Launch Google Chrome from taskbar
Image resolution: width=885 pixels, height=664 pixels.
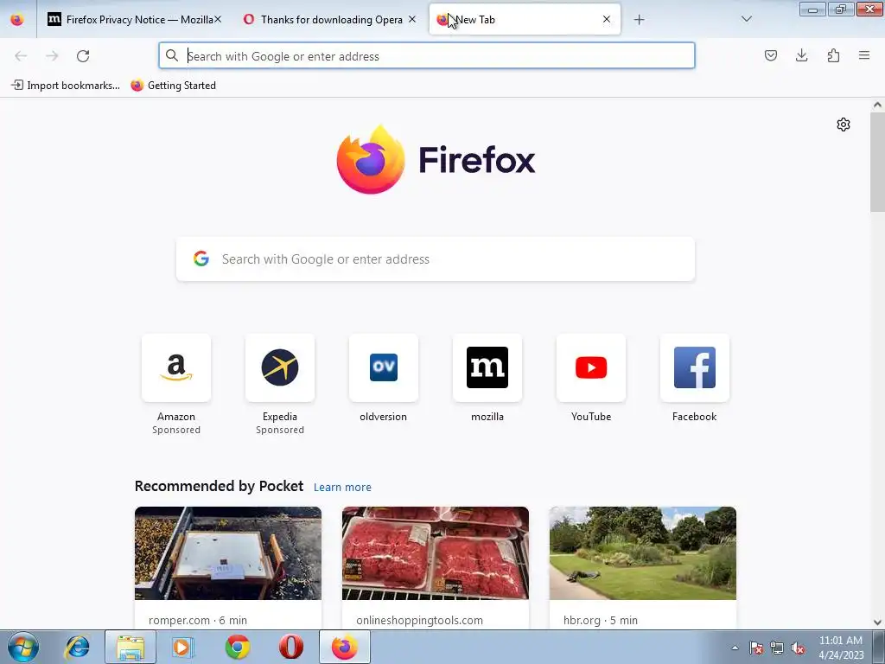coord(238,647)
